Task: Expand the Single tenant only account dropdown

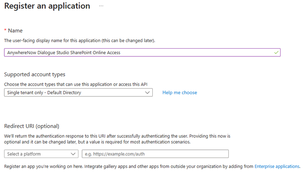Action: (78, 93)
